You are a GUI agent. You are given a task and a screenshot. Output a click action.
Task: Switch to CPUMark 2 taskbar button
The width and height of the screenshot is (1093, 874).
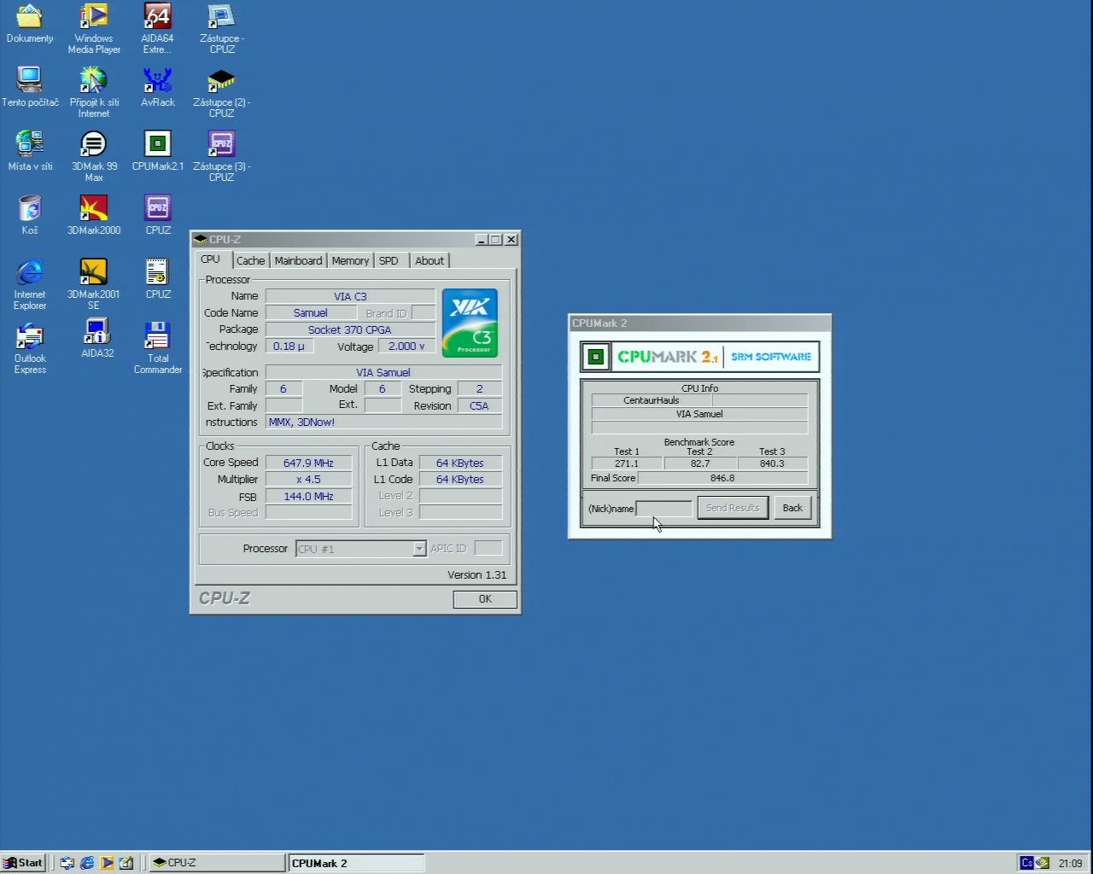(x=356, y=863)
